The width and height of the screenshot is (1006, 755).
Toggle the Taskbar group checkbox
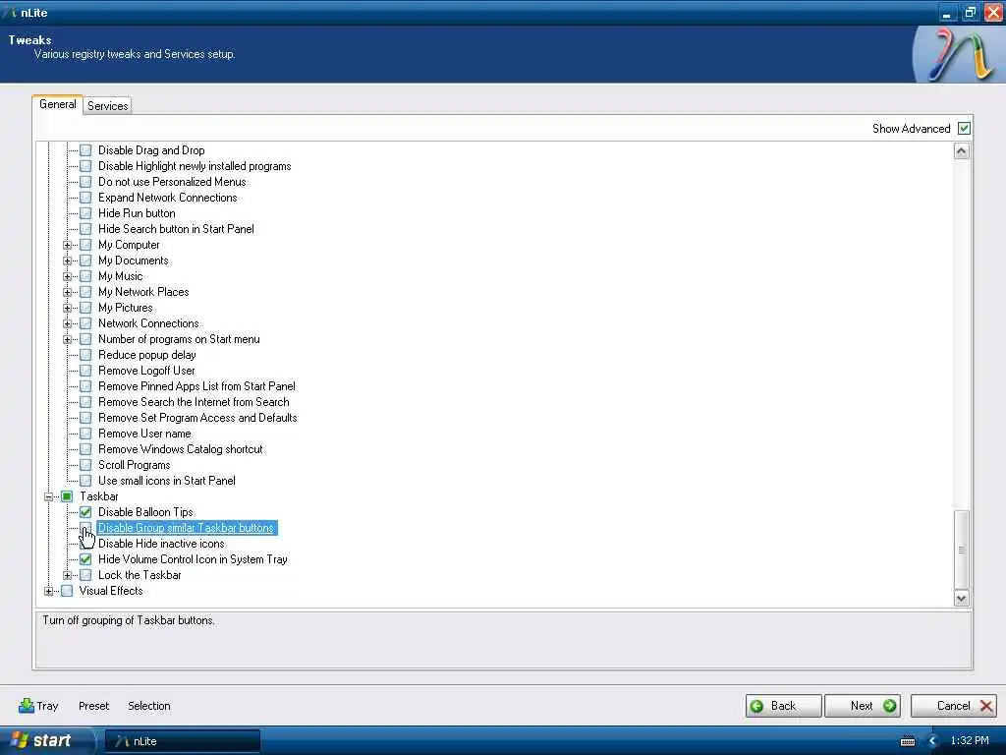pos(67,496)
